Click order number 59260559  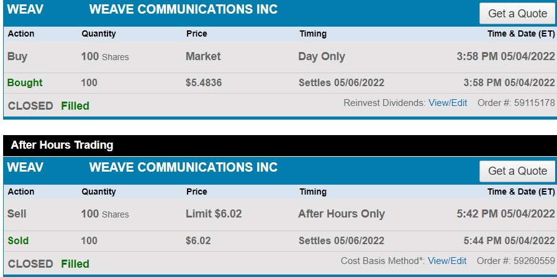tap(534, 261)
